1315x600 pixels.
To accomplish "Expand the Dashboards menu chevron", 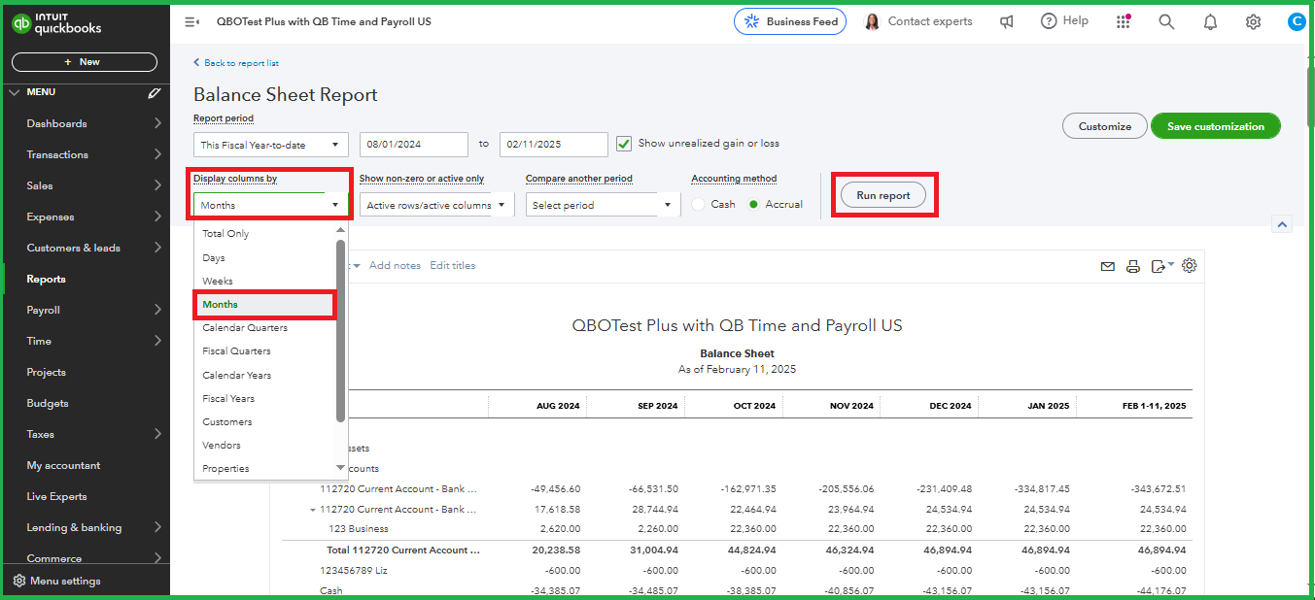I will (x=157, y=123).
